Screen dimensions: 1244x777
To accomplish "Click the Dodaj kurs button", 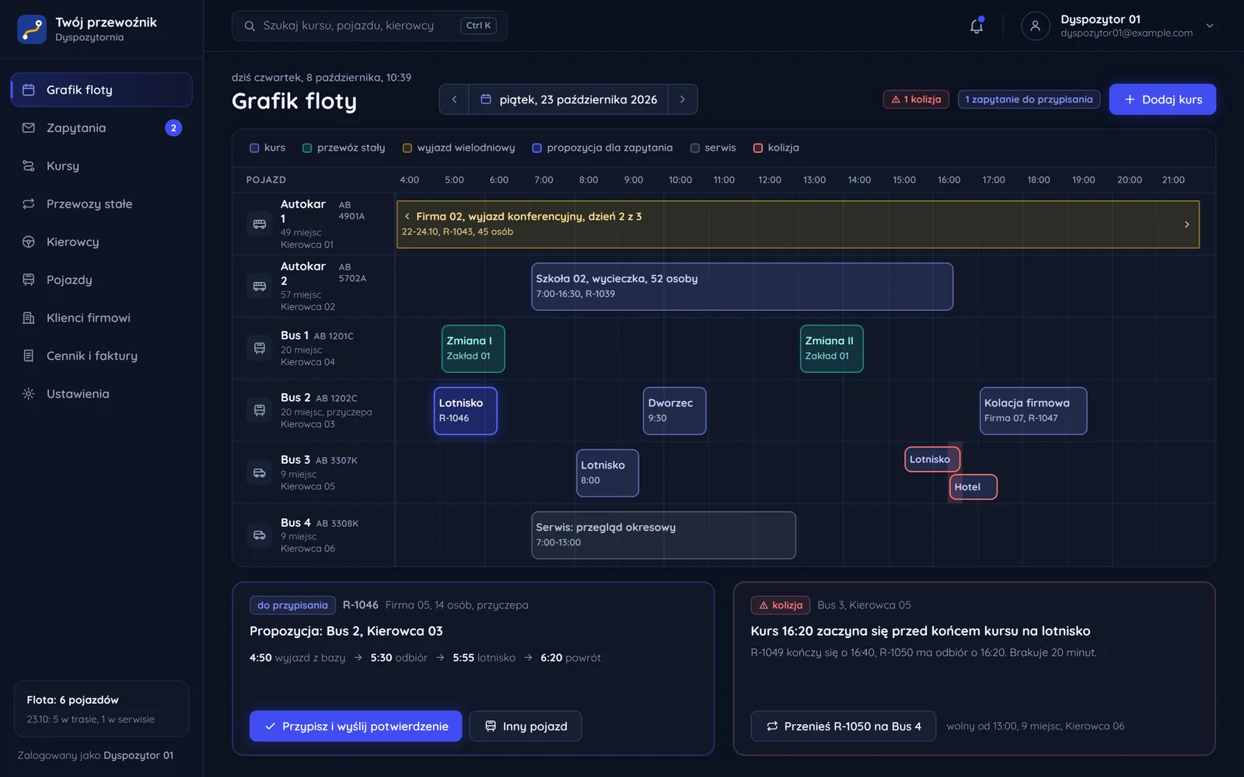I will pos(1162,99).
